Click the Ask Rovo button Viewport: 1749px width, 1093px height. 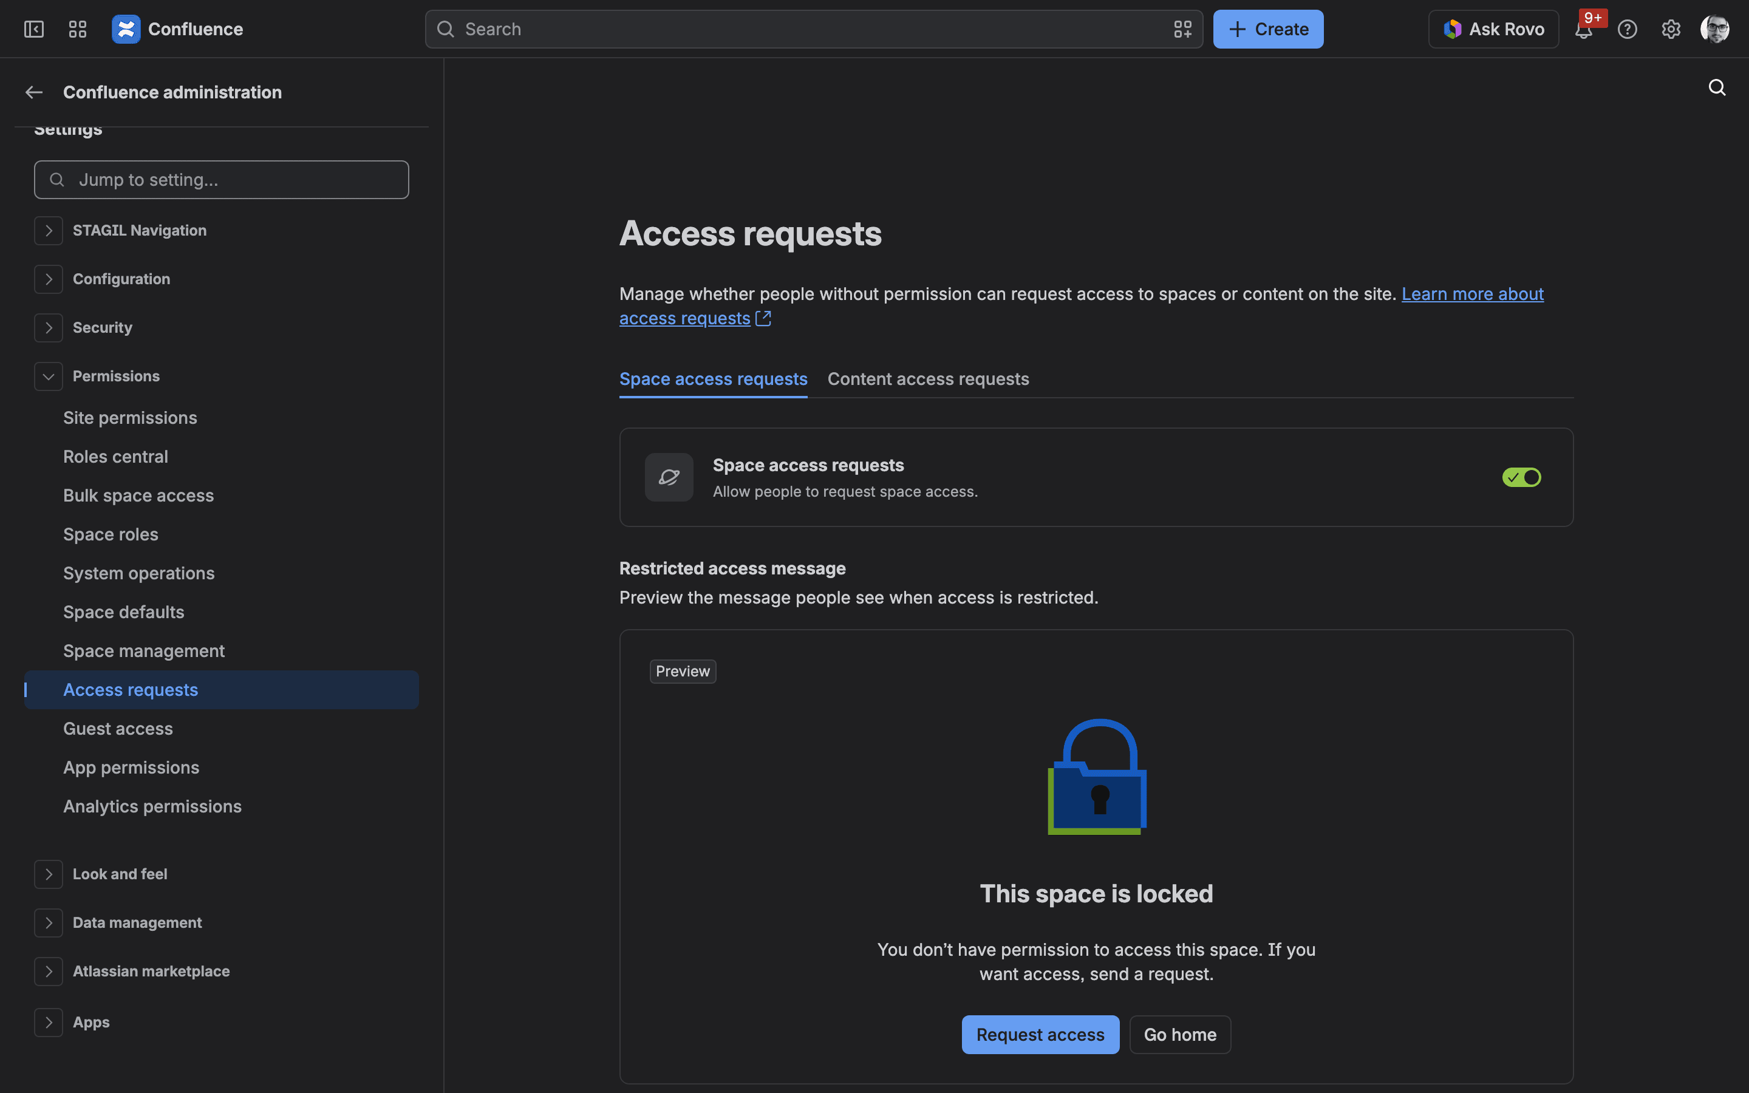pyautogui.click(x=1493, y=29)
